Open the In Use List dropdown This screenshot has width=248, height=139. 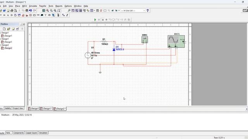click(x=144, y=10)
